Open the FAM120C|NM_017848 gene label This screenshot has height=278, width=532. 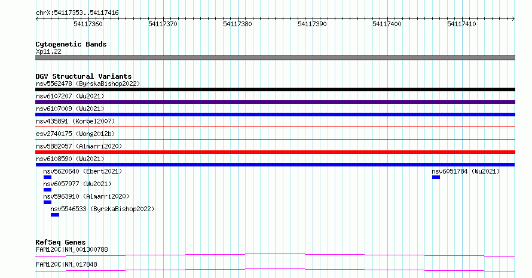click(66, 264)
